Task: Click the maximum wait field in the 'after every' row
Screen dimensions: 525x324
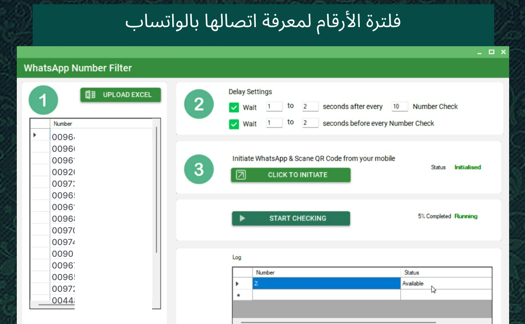Action: coord(310,106)
